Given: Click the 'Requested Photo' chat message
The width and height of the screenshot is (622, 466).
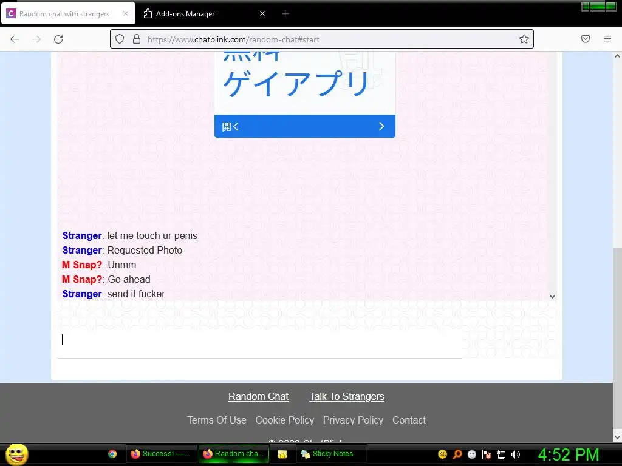Looking at the screenshot, I should pos(145,251).
